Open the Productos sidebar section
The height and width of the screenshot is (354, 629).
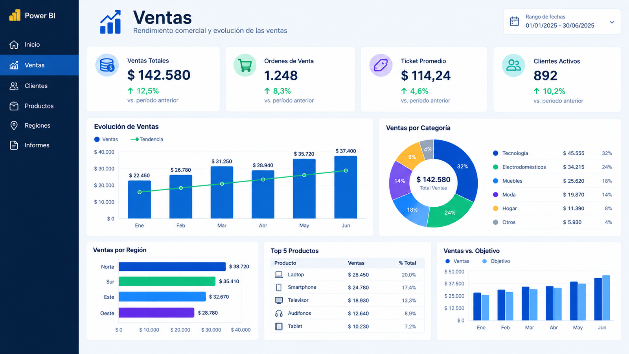pos(39,106)
